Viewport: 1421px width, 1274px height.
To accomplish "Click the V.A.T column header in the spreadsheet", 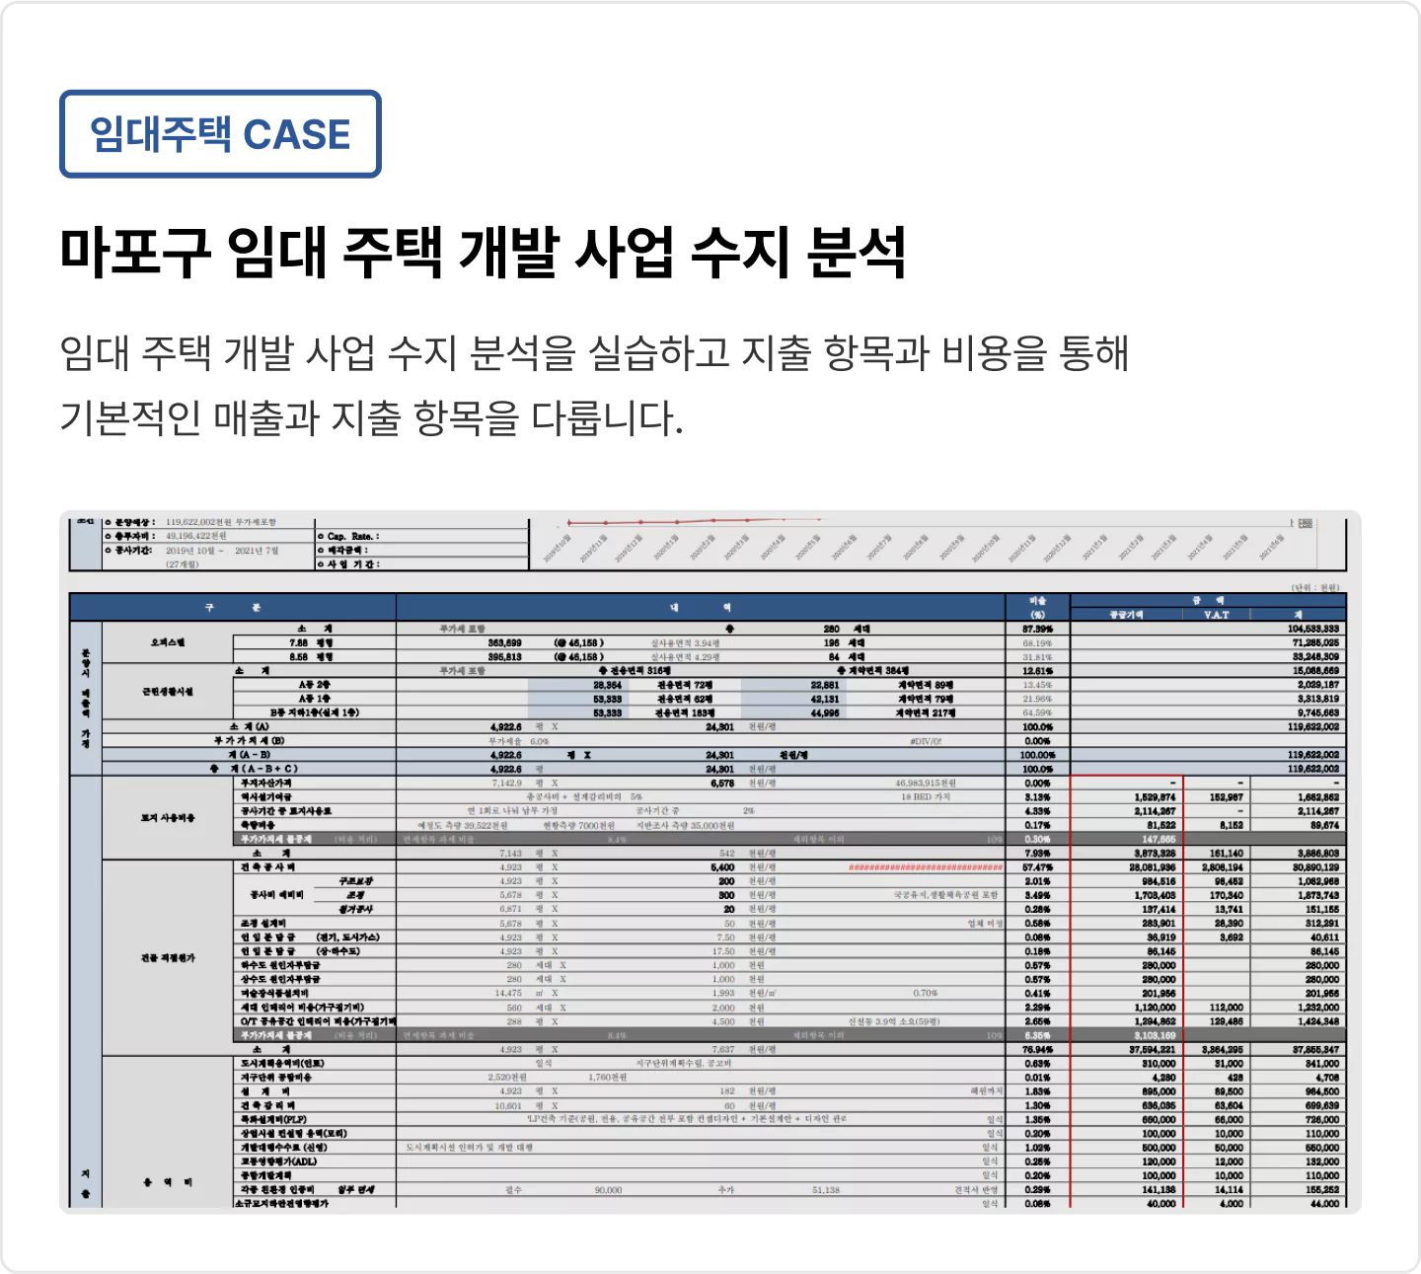I will coord(1217,615).
